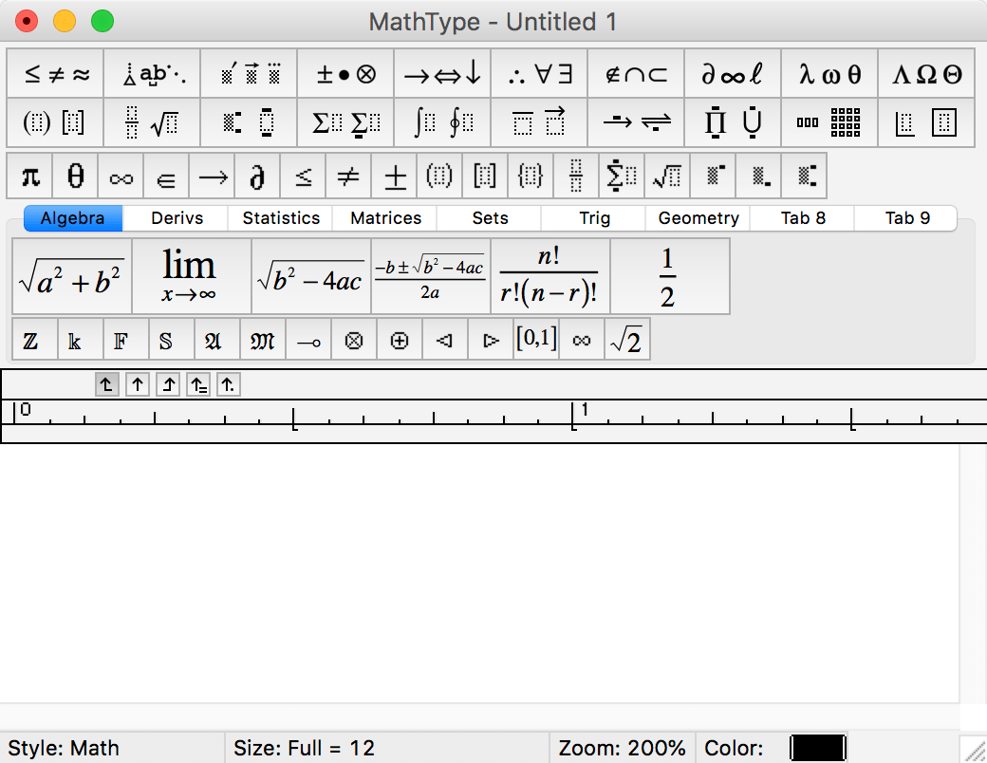Screen dimensions: 987x763
Task: Insert the single square brackets template
Action: [485, 176]
